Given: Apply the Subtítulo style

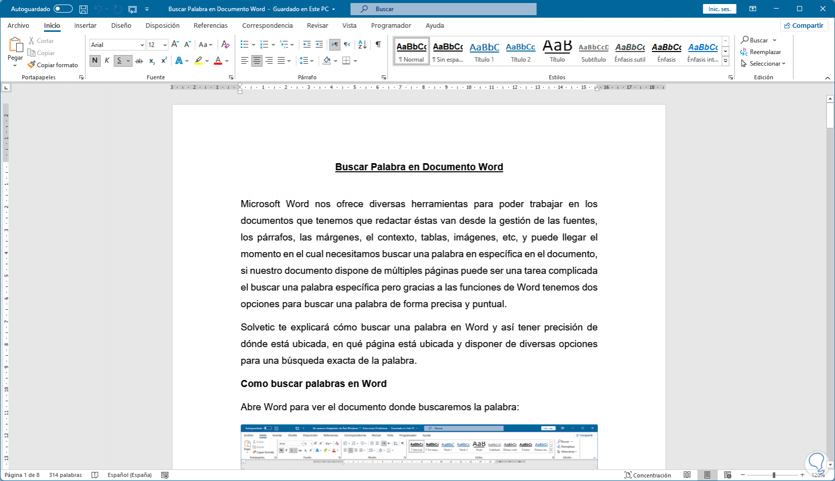Looking at the screenshot, I should coord(594,52).
